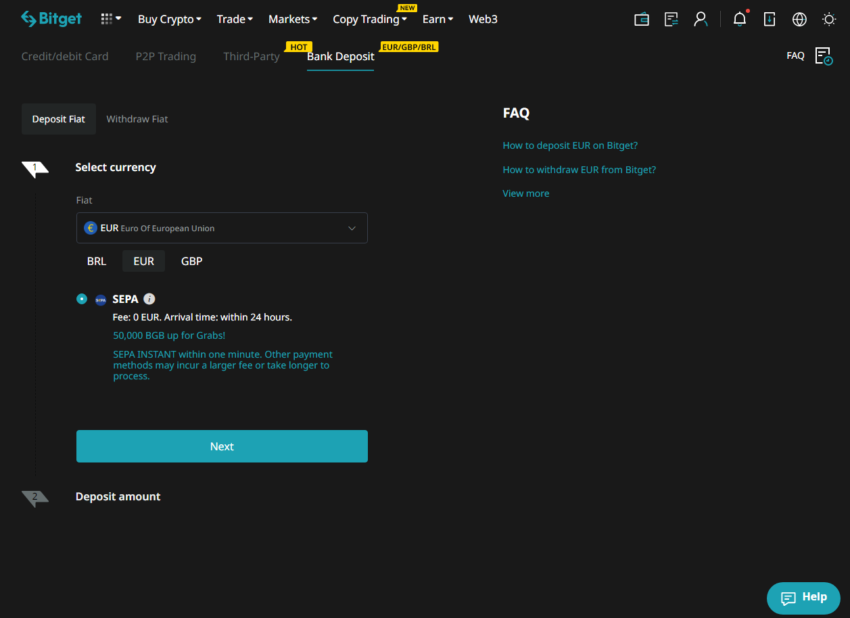
Task: Click the SEPA info icon
Action: (149, 299)
